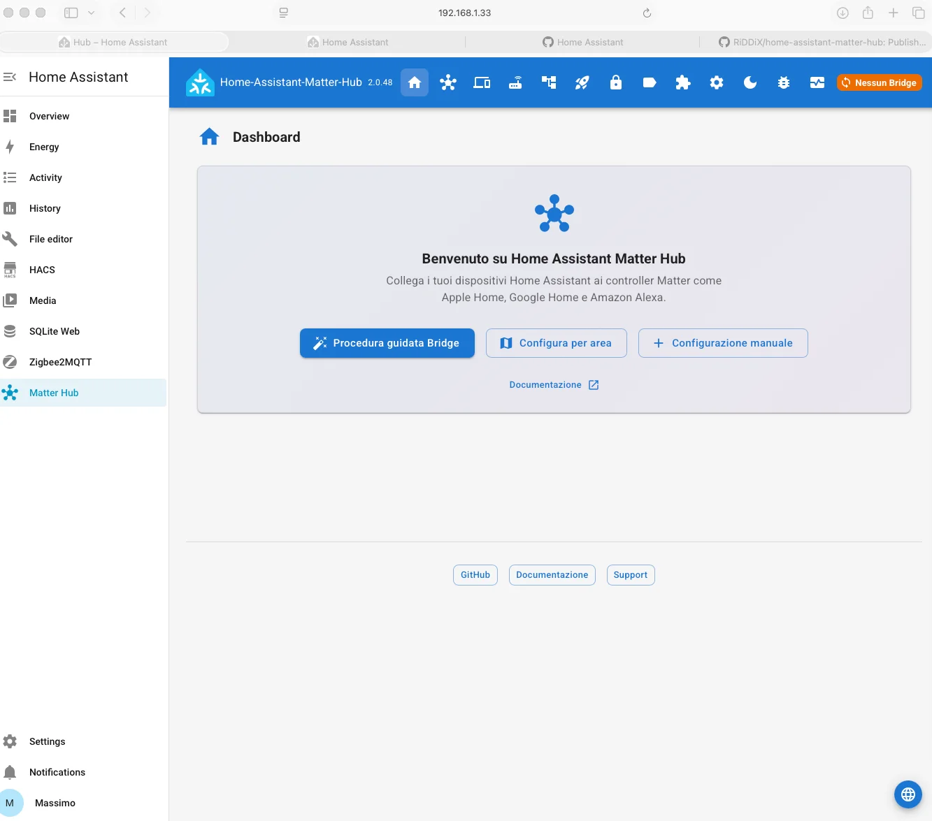Open Notifications in the sidebar
The width and height of the screenshot is (932, 821).
pyautogui.click(x=83, y=772)
